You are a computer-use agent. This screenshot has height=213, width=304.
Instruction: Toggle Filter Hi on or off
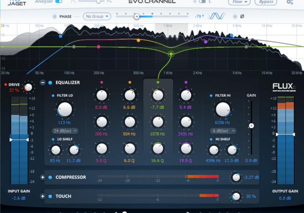click(x=211, y=95)
